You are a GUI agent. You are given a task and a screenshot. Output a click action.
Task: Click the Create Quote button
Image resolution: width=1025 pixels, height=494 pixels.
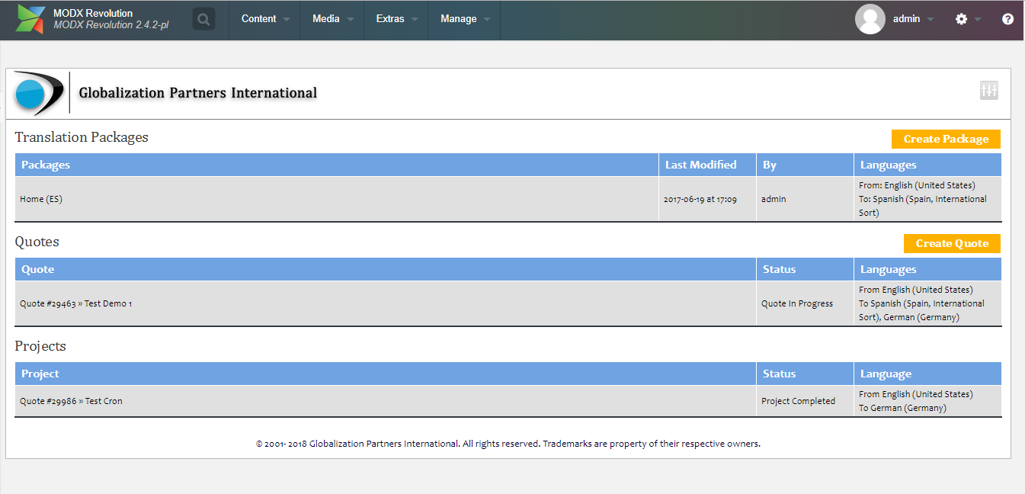click(x=952, y=243)
